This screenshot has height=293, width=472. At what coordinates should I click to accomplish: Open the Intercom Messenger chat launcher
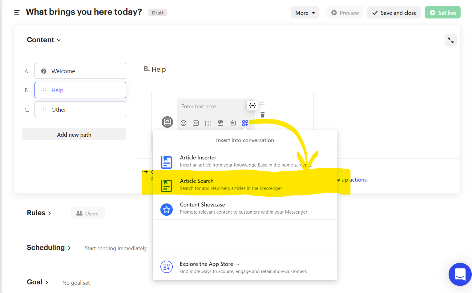tap(460, 274)
